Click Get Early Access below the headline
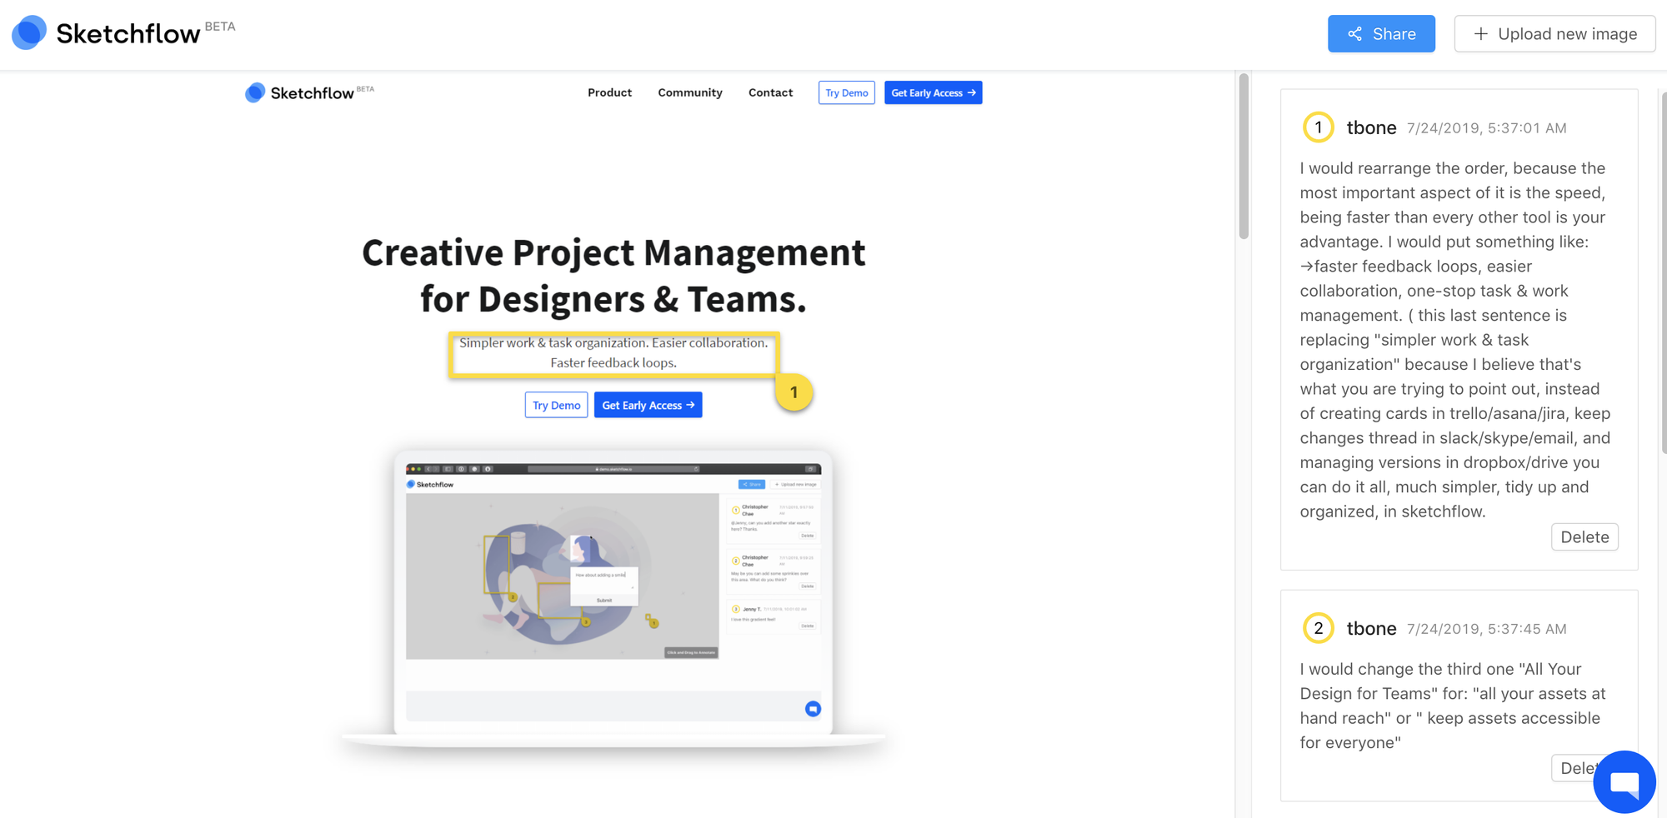The width and height of the screenshot is (1667, 818). (x=648, y=405)
